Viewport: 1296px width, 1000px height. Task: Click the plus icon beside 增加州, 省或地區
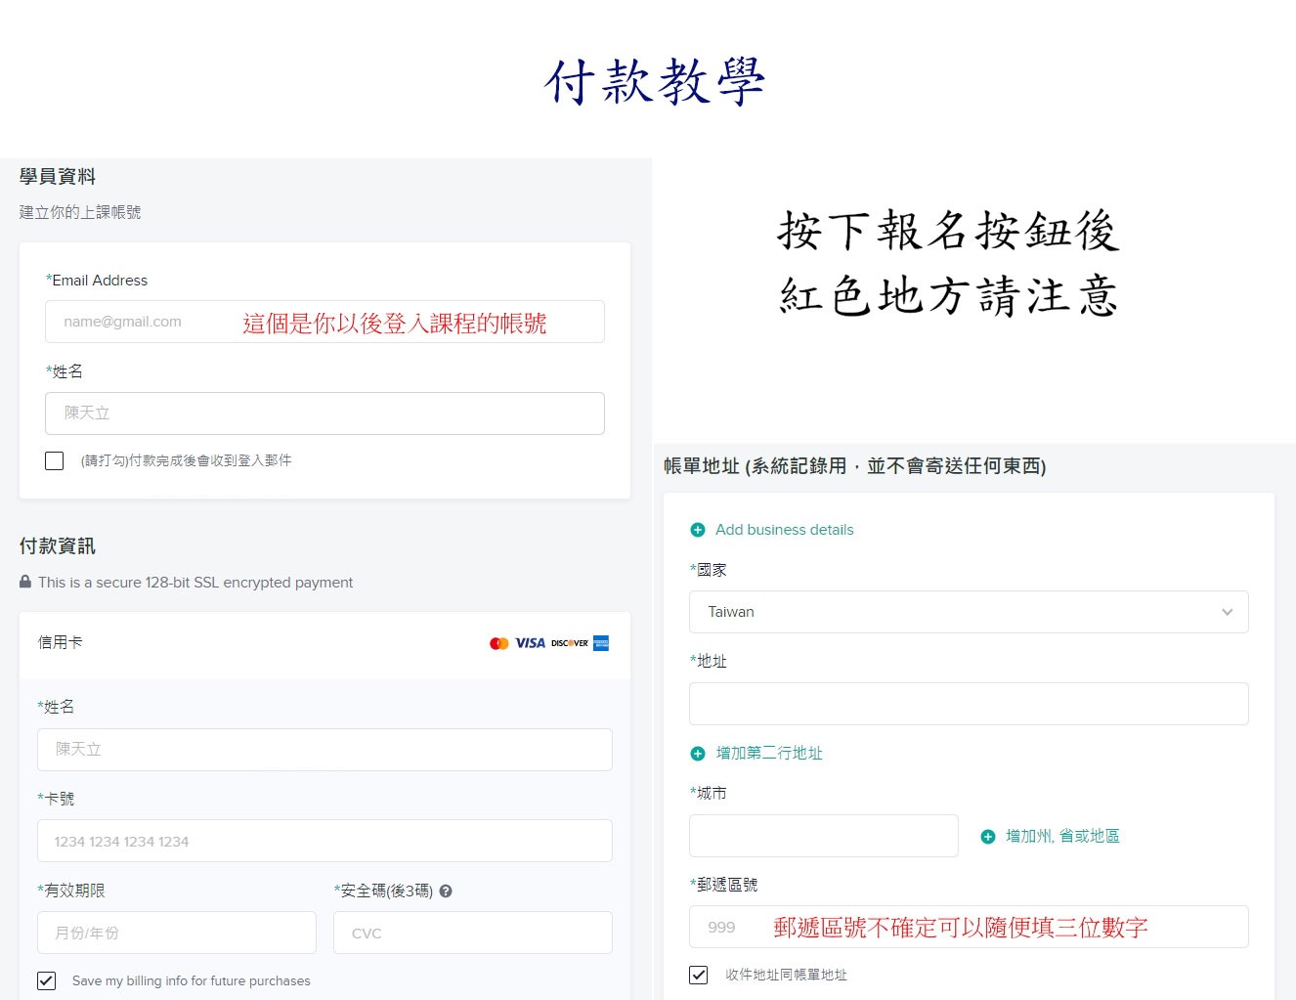pos(988,837)
